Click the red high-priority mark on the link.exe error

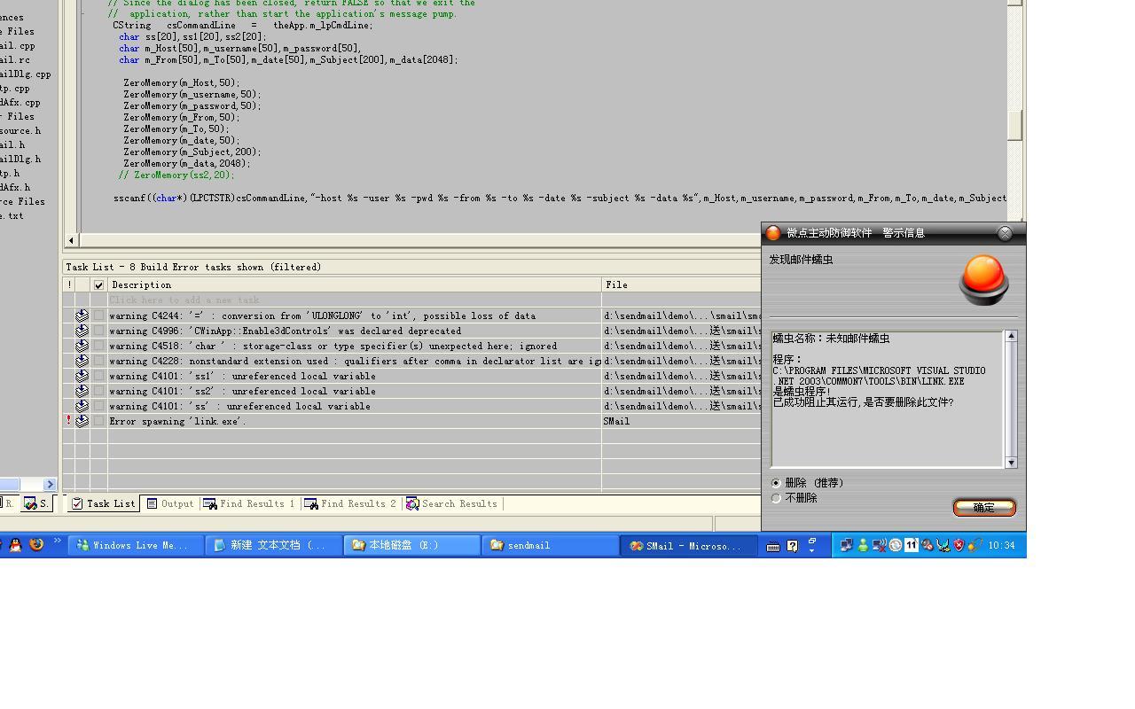(68, 421)
